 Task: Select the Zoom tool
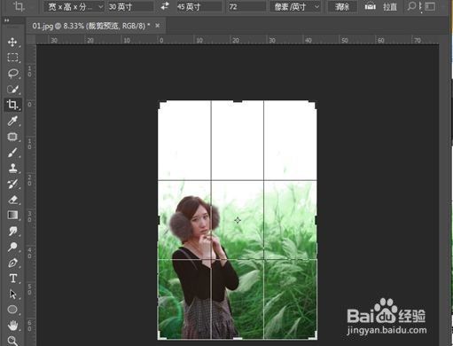point(12,341)
